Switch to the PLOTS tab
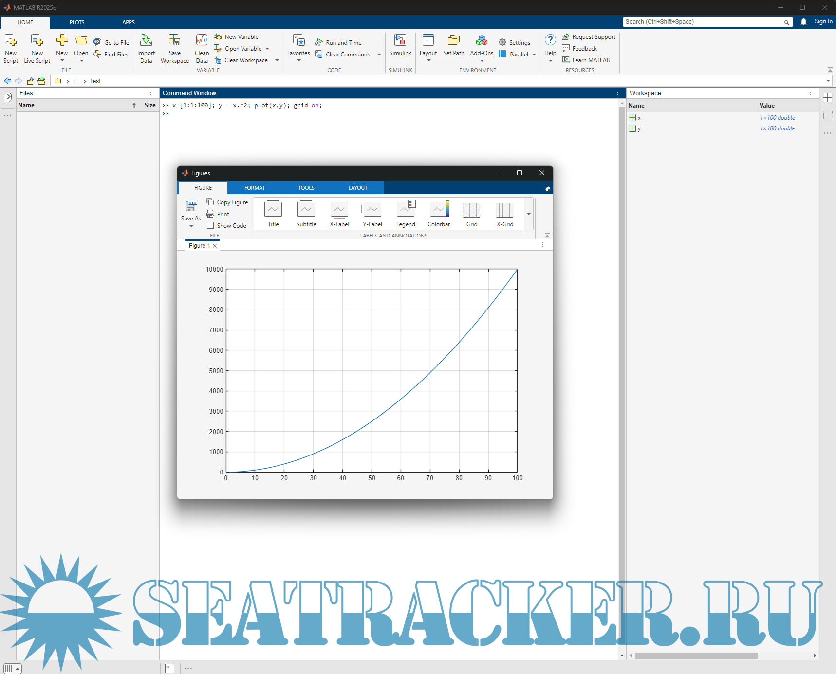This screenshot has height=674, width=836. (77, 22)
